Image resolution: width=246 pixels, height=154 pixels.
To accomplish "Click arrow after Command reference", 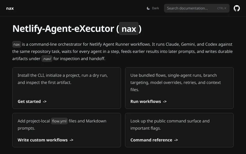I will 176,140.
